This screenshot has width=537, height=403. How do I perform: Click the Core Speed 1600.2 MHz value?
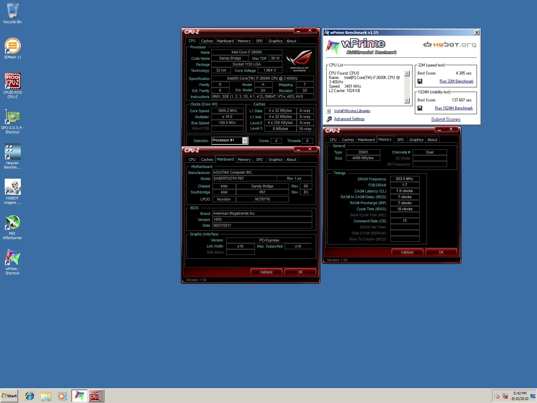(228, 111)
